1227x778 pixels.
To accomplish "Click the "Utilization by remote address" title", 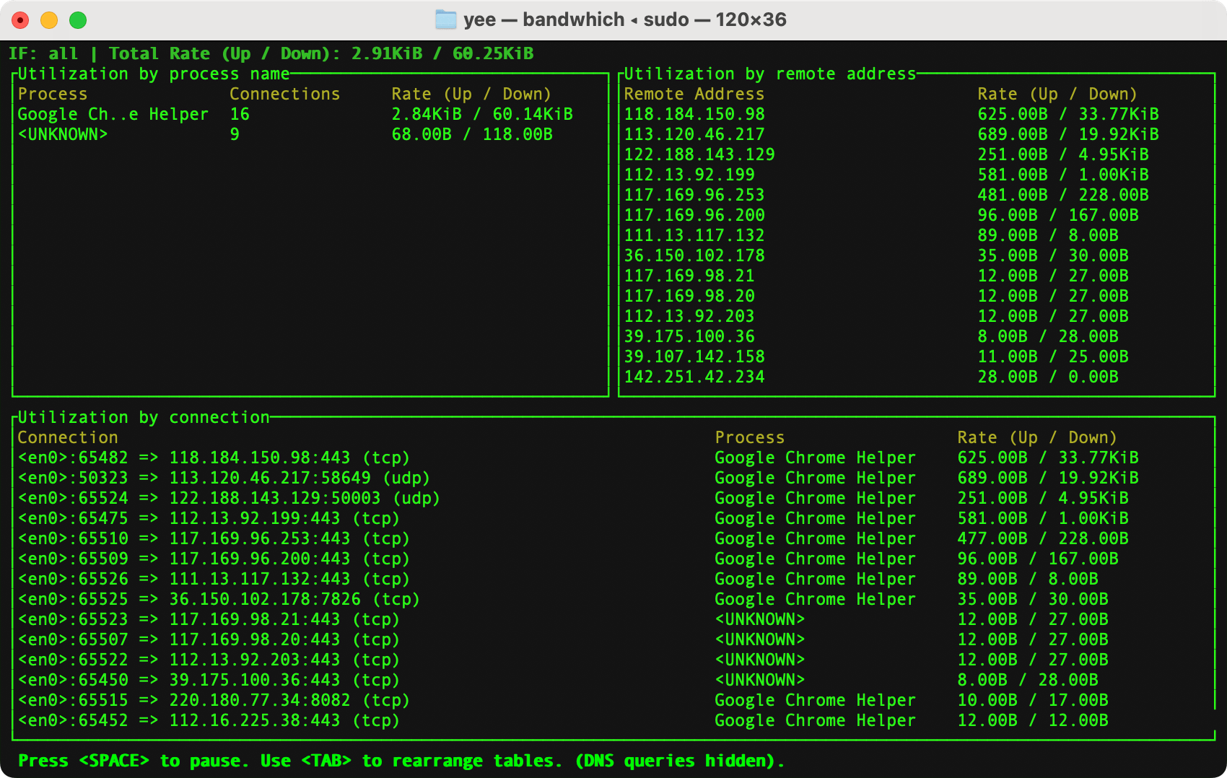I will point(770,74).
